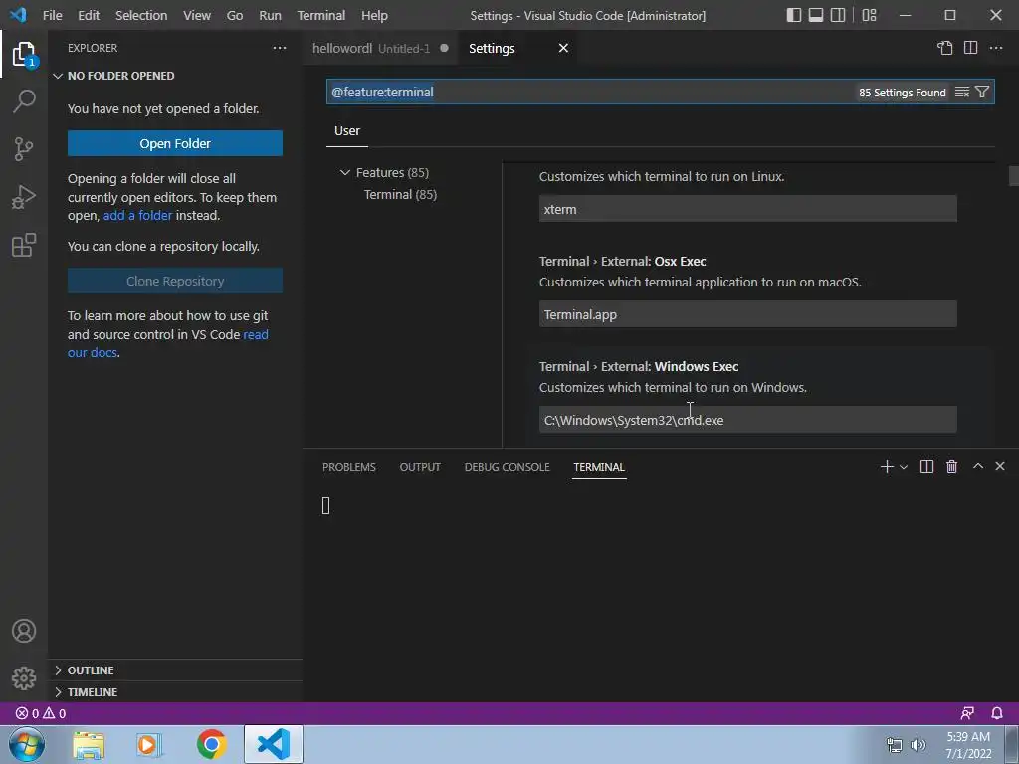1019x764 pixels.
Task: Click the volume speaker tray icon
Action: click(918, 745)
